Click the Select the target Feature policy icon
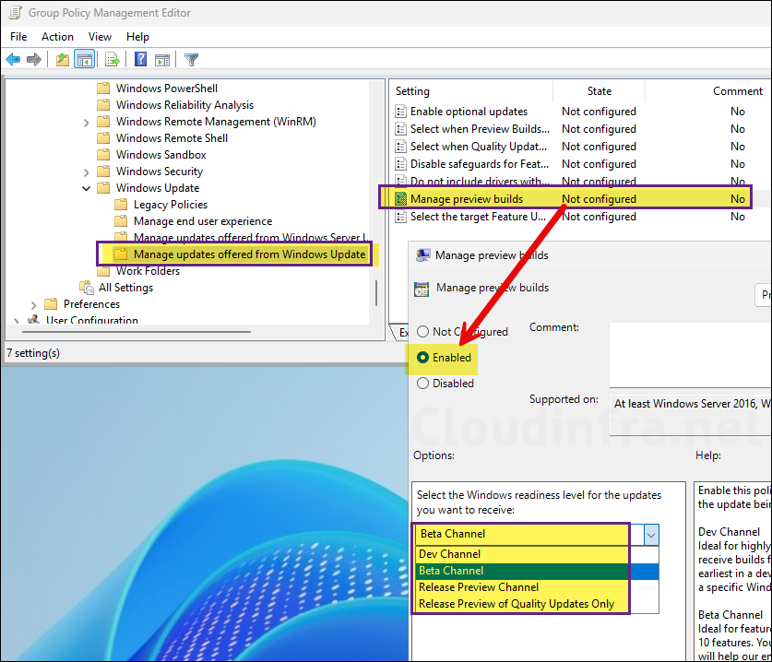 tap(401, 217)
